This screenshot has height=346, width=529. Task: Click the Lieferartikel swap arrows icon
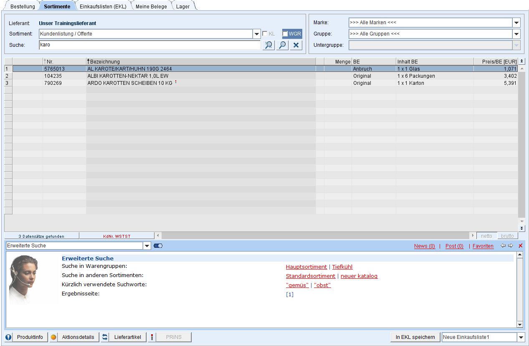[x=105, y=337]
